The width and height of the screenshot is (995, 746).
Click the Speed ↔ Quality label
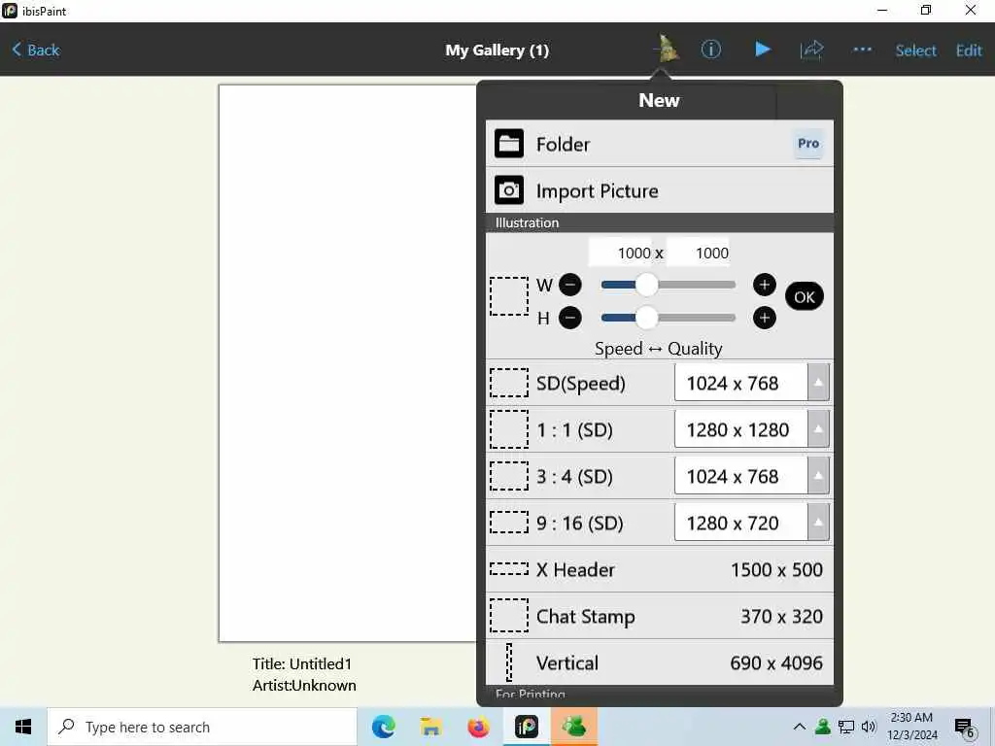659,349
